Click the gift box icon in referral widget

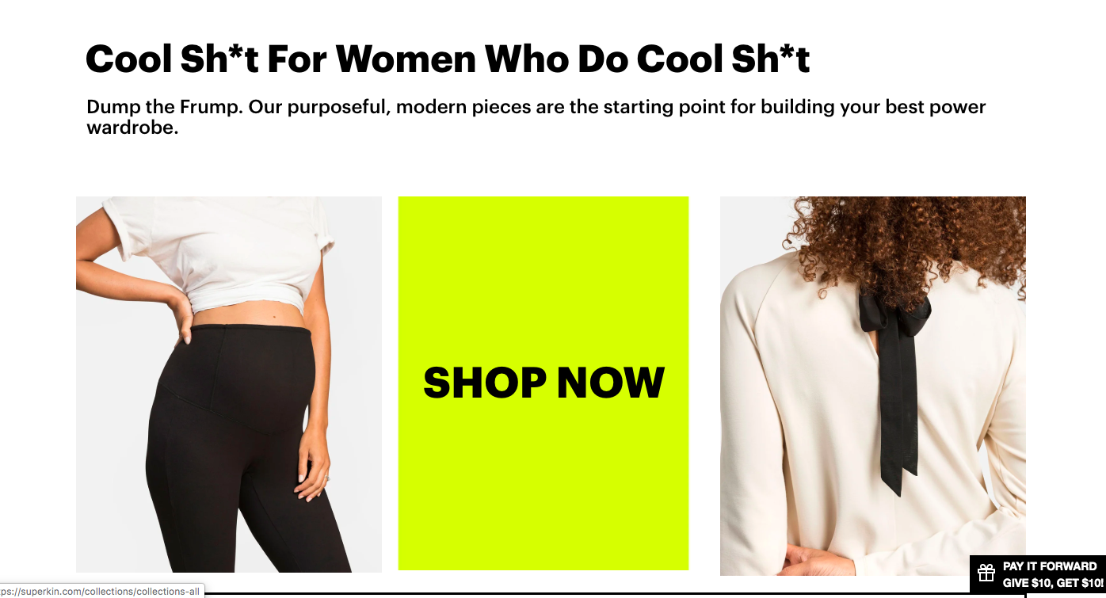click(986, 573)
